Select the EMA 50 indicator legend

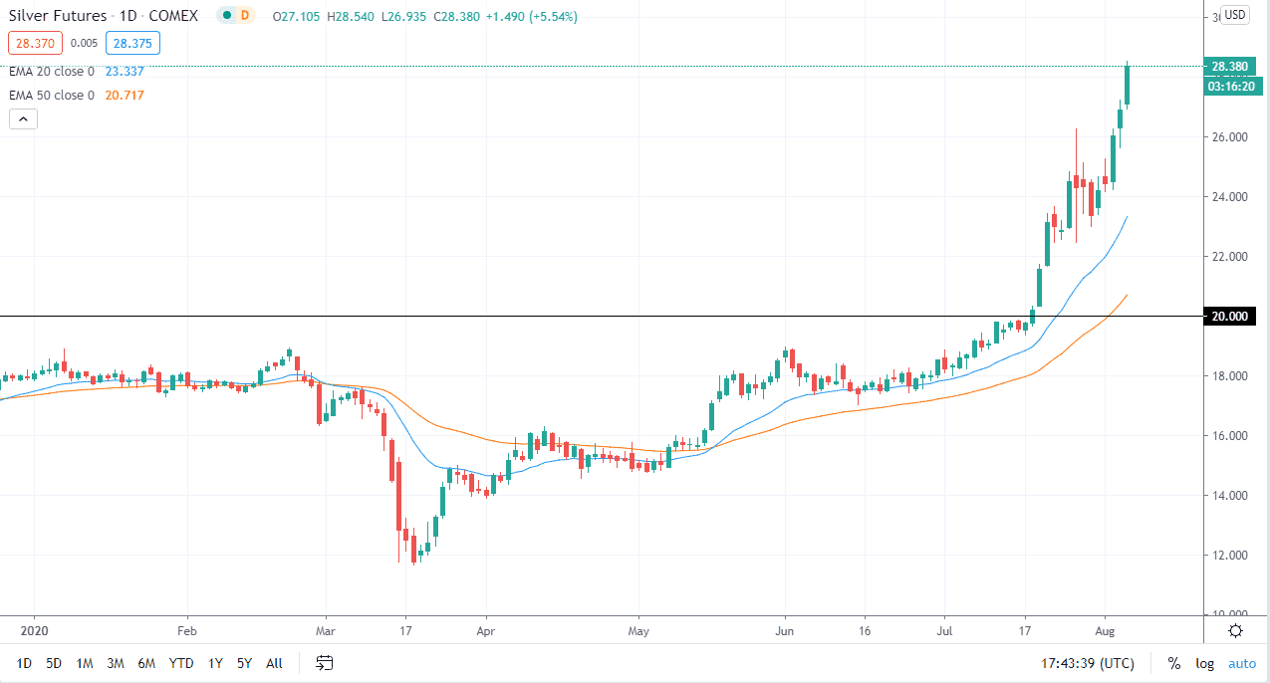50,96
